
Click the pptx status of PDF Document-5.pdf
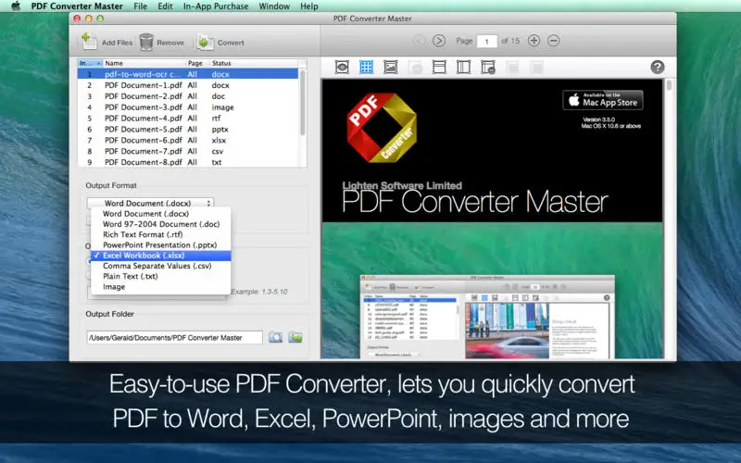[x=220, y=129]
